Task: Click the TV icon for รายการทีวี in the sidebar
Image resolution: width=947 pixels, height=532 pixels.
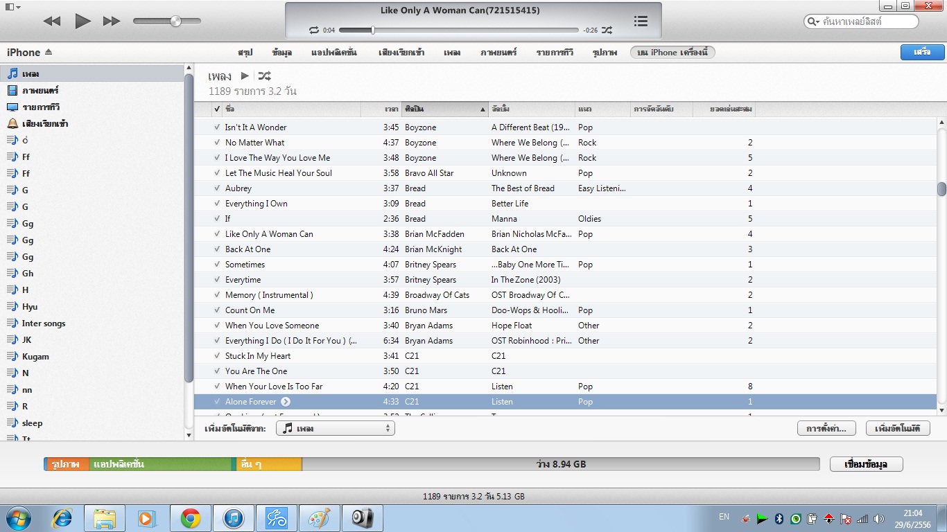Action: (x=12, y=107)
